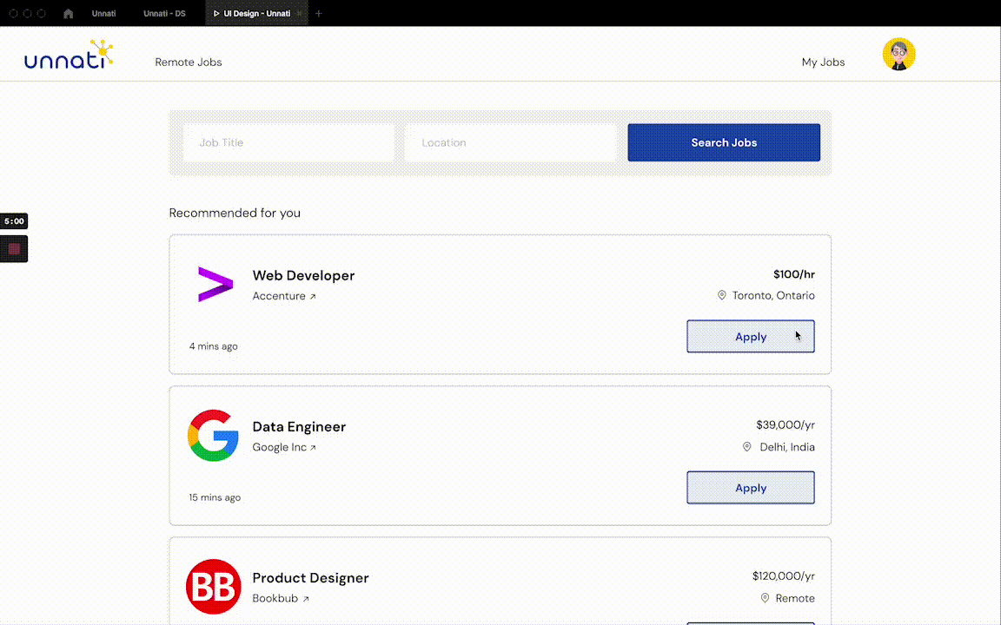Click the Toronto, Ontario location text
Viewport: 1001px width, 625px height.
tap(773, 295)
